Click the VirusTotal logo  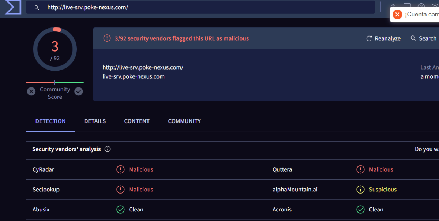point(13,7)
